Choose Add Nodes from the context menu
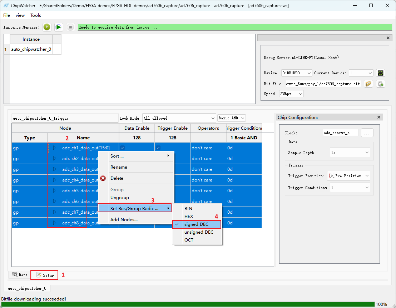This screenshot has width=396, height=308. (x=136, y=220)
